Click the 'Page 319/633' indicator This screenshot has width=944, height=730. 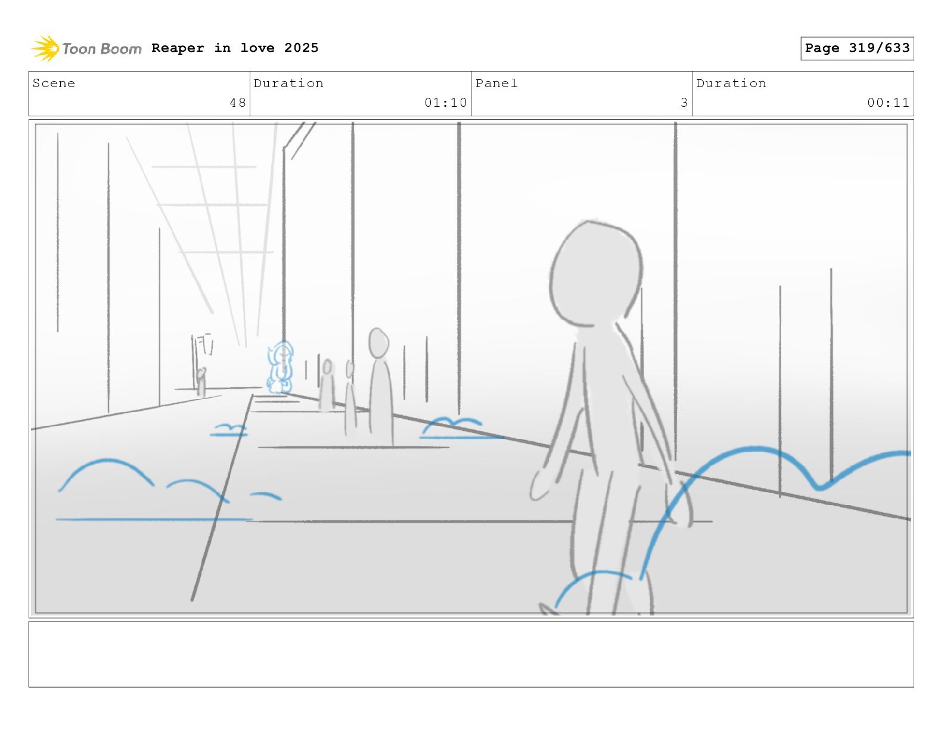point(857,48)
